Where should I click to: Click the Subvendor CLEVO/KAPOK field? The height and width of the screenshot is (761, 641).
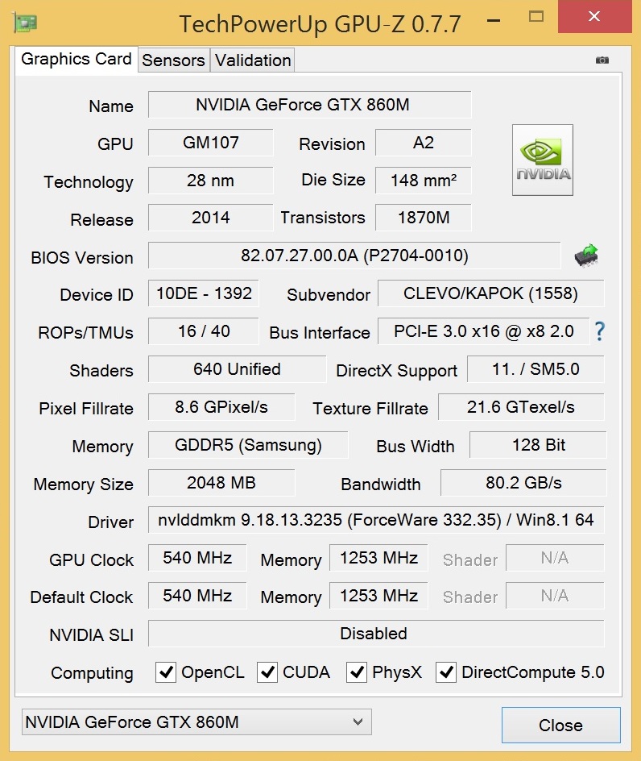tap(490, 293)
